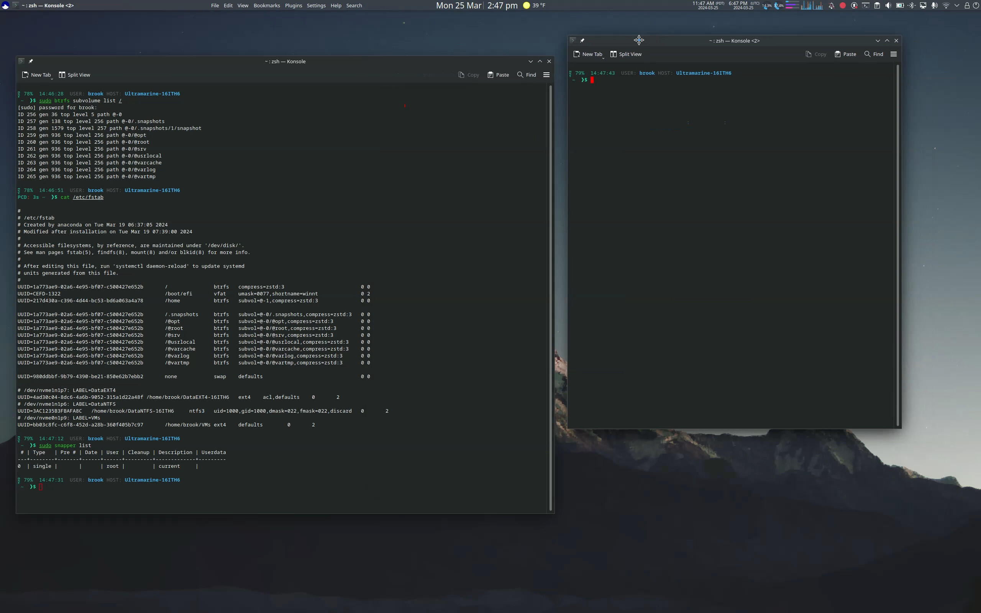Click the PDT world clock 11:47 AM
981x613 pixels.
pyautogui.click(x=708, y=5)
